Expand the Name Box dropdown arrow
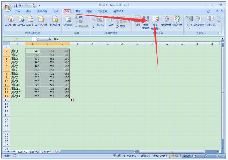 point(34,39)
